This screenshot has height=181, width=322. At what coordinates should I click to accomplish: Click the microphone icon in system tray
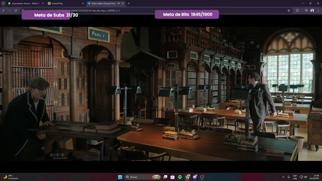289,177
